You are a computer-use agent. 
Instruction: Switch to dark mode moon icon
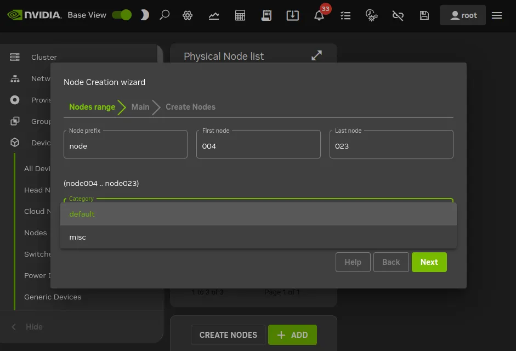click(145, 15)
